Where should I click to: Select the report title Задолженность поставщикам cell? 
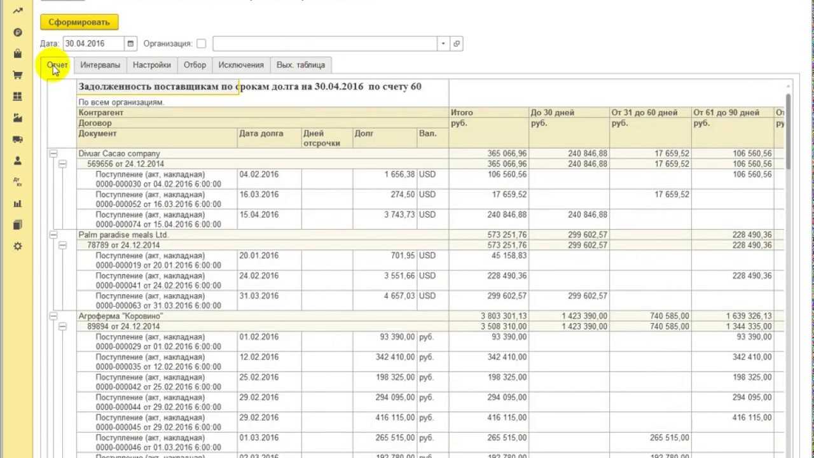coord(249,87)
